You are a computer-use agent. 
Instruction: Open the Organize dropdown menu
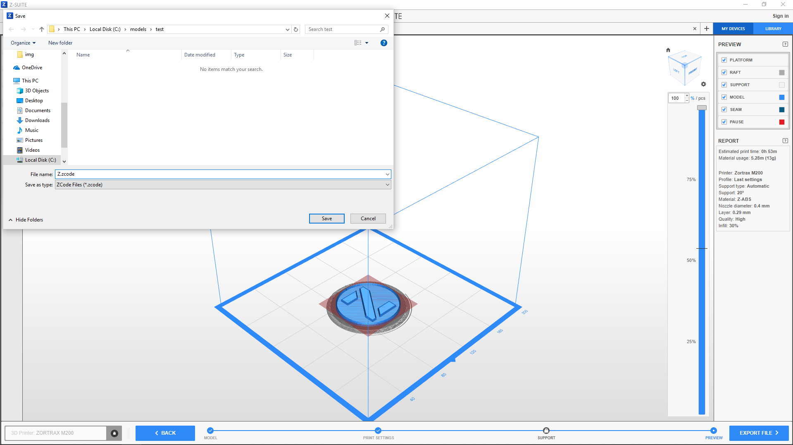pos(23,43)
